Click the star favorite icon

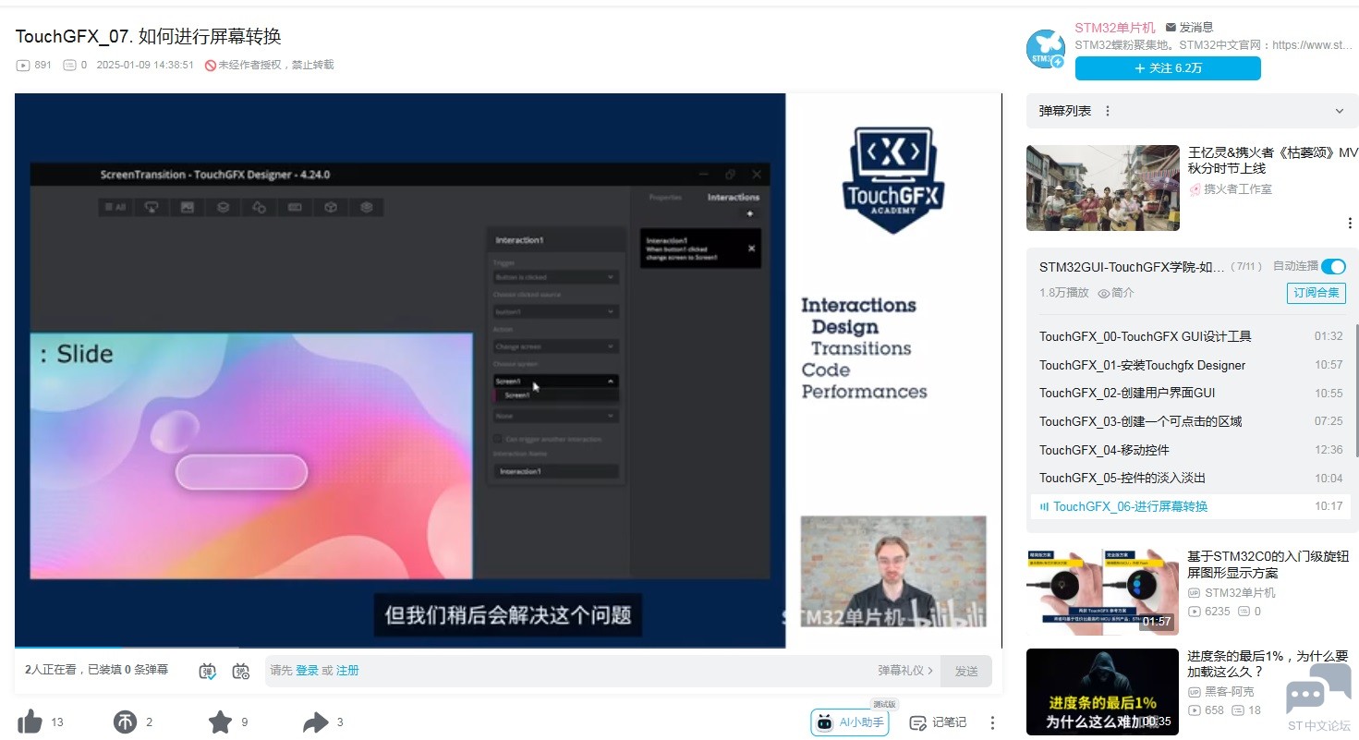(x=220, y=722)
